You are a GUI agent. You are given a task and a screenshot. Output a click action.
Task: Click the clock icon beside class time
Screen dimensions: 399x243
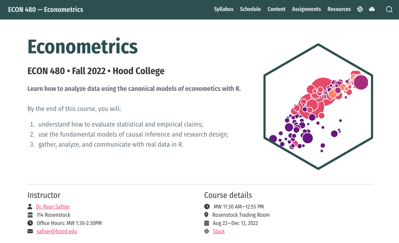(207, 206)
